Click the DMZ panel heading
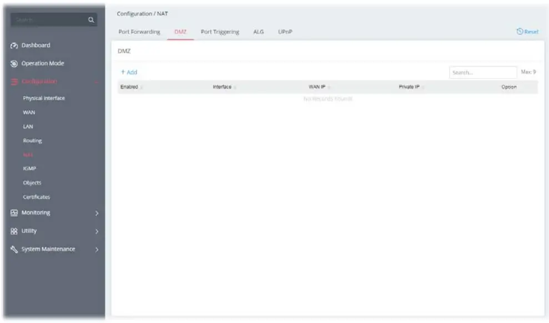549x323 pixels. click(x=124, y=51)
